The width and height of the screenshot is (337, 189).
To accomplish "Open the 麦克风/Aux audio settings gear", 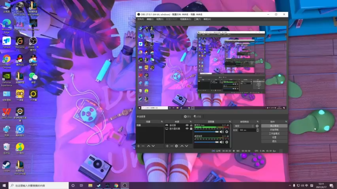I will click(227, 132).
